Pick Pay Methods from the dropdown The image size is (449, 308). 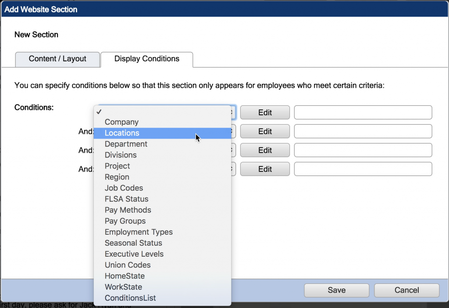point(128,210)
